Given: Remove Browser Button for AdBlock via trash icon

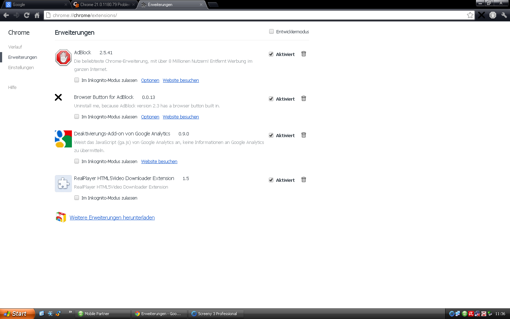Looking at the screenshot, I should pos(304,99).
